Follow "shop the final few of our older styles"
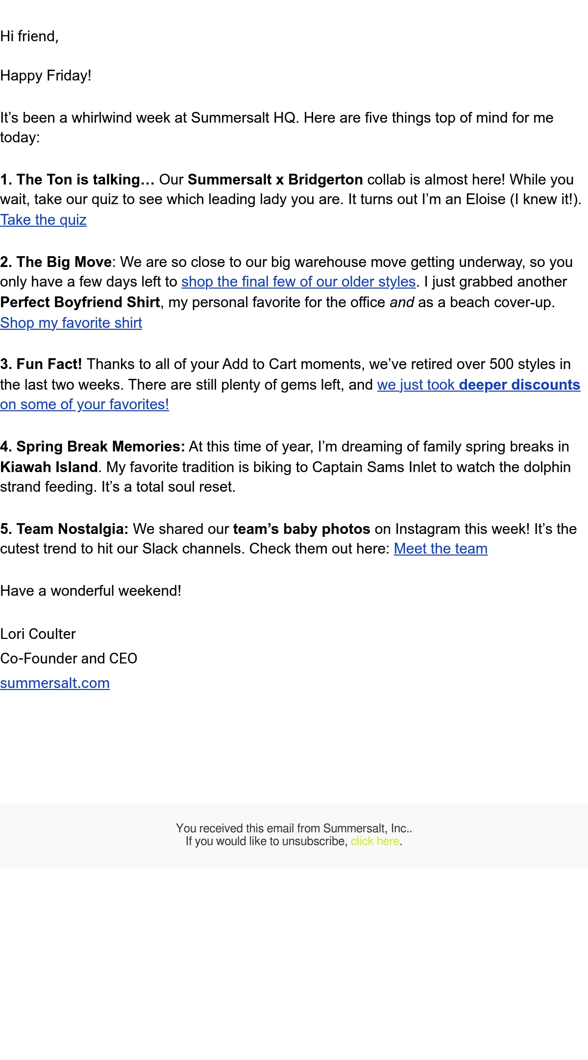 [298, 282]
